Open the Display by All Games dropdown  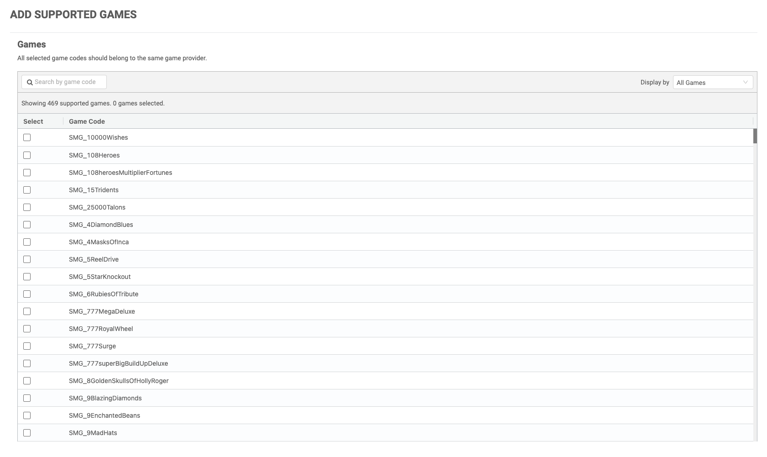pos(712,83)
